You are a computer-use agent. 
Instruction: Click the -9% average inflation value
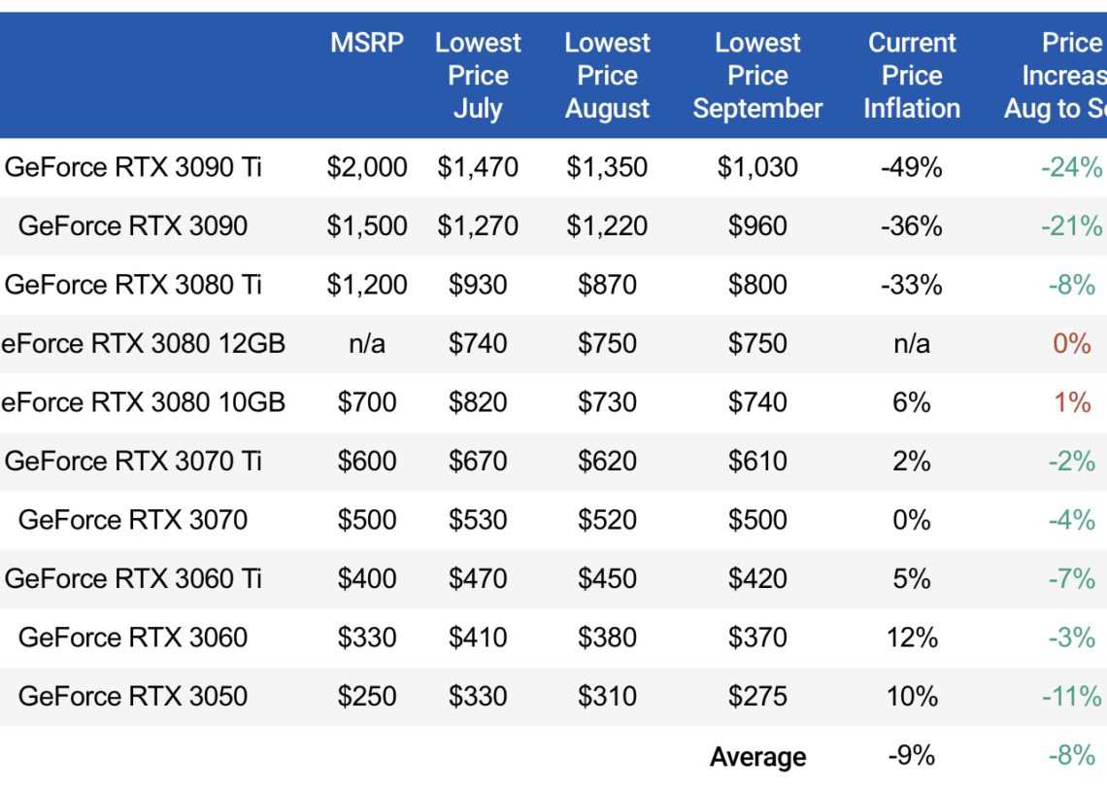click(x=912, y=755)
